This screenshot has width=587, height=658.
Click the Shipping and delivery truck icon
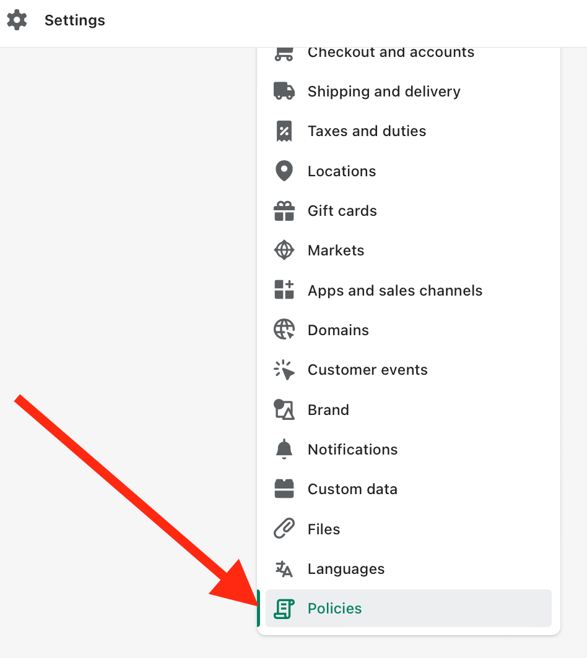click(284, 91)
